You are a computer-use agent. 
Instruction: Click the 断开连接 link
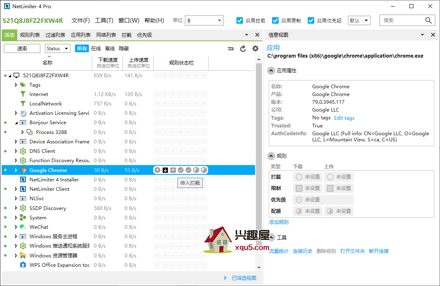click(x=379, y=251)
